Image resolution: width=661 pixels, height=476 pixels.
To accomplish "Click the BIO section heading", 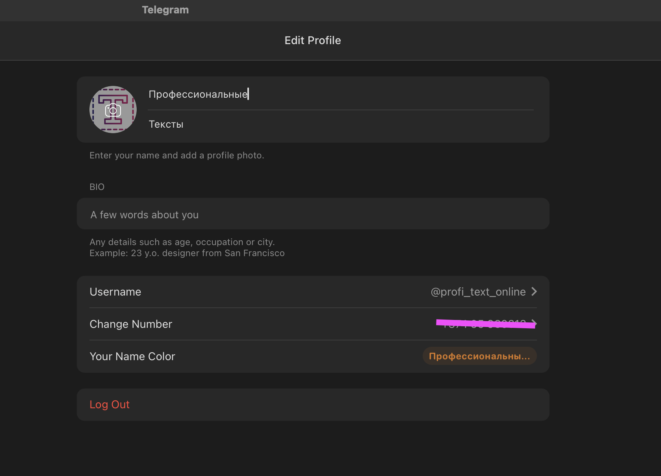I will [x=97, y=187].
